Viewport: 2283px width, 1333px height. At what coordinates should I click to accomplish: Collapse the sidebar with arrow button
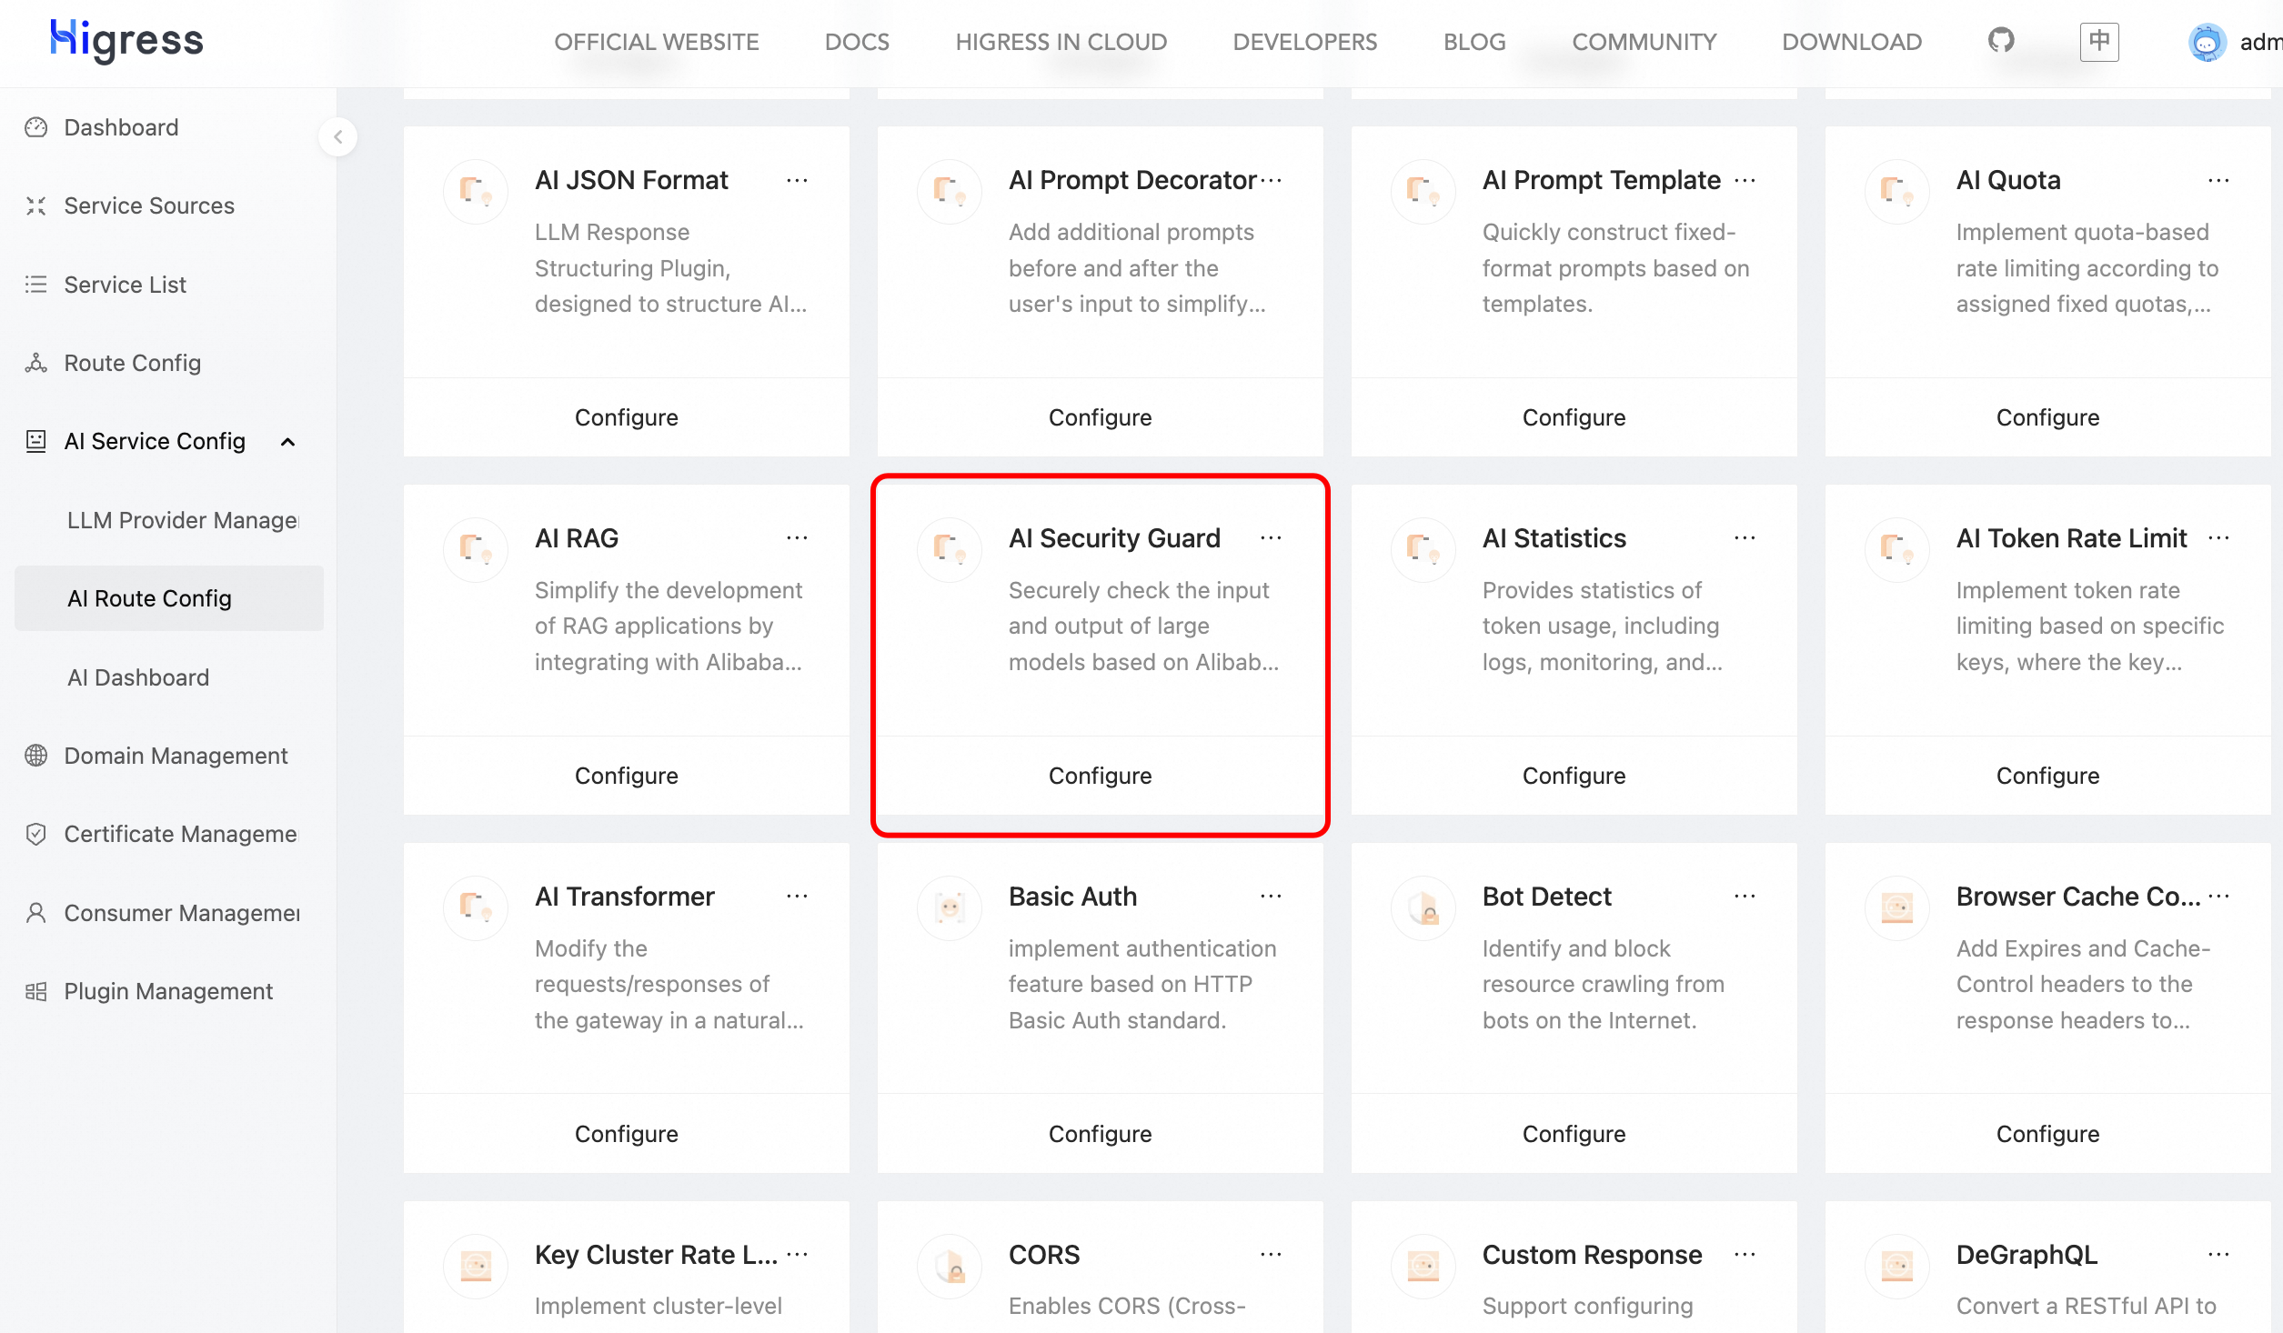coord(337,137)
